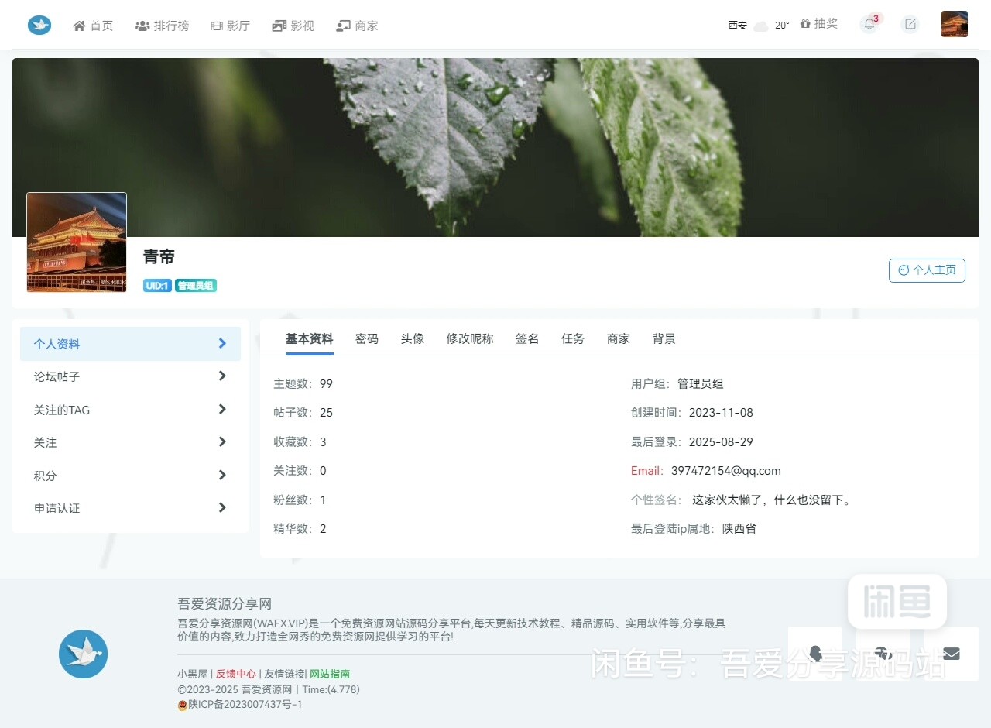The width and height of the screenshot is (991, 728).
Task: Open the 积分 points sidebar section
Action: 130,476
